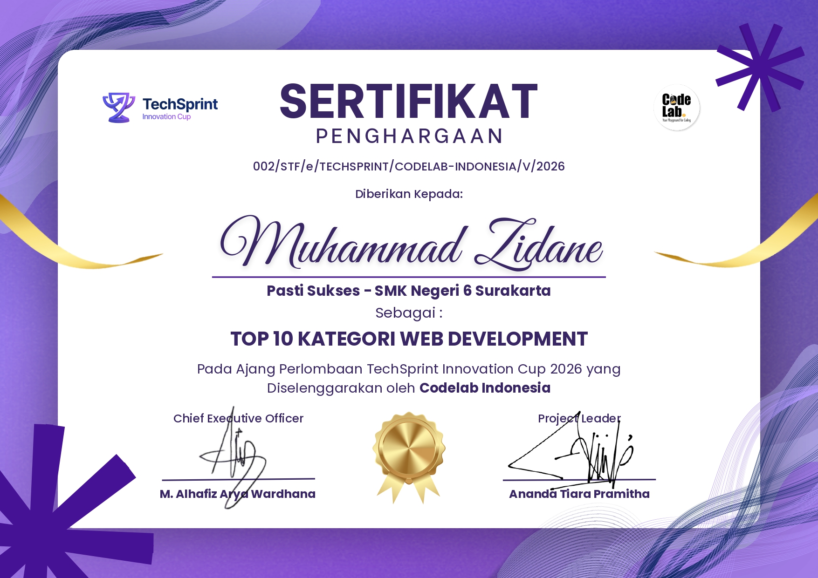Click the recipient name Muhammad Zidane
Screen dimensions: 818x578
click(411, 244)
